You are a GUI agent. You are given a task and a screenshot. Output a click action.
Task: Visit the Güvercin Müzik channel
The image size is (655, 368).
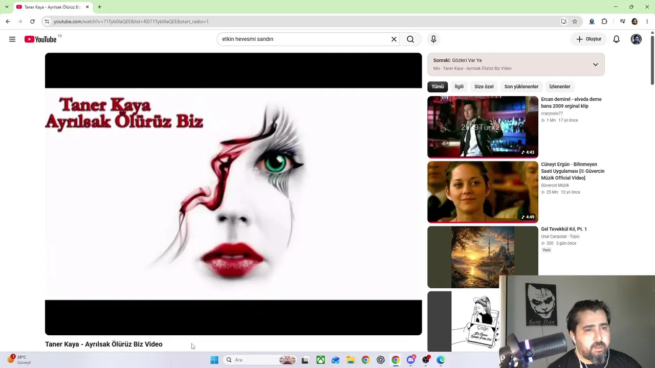(555, 186)
